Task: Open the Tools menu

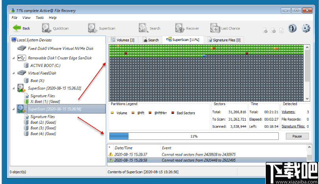Action: [x=40, y=18]
